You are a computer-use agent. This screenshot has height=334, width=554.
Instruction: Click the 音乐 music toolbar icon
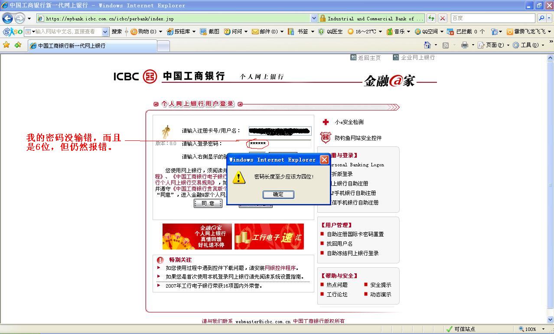[389, 32]
